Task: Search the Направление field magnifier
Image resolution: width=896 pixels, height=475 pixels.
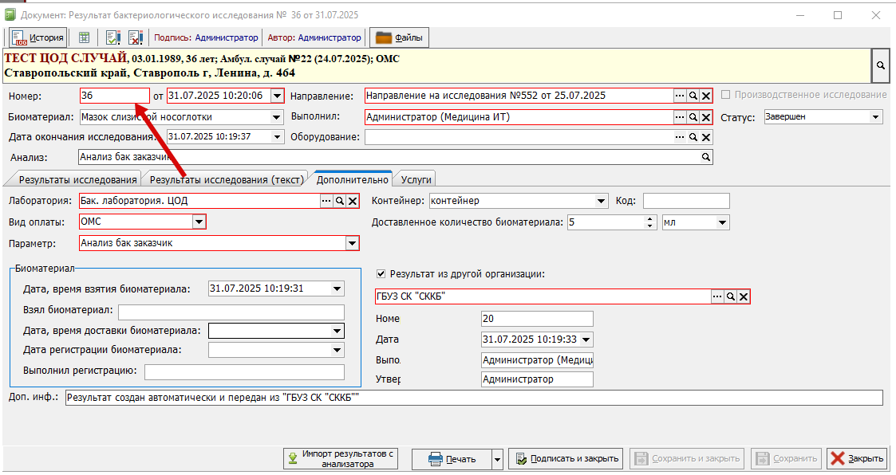Action: (x=693, y=96)
